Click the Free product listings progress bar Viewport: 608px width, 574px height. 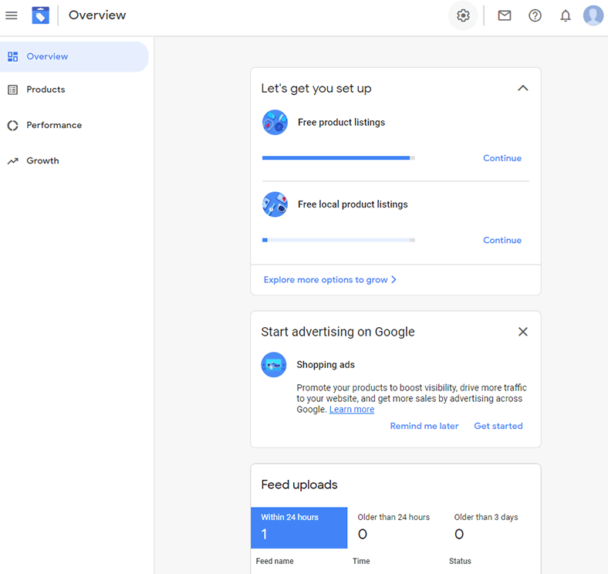coord(339,158)
